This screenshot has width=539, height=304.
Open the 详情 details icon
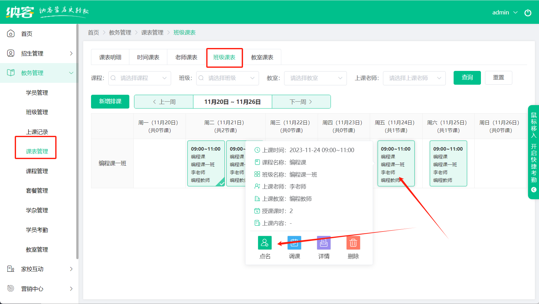324,243
